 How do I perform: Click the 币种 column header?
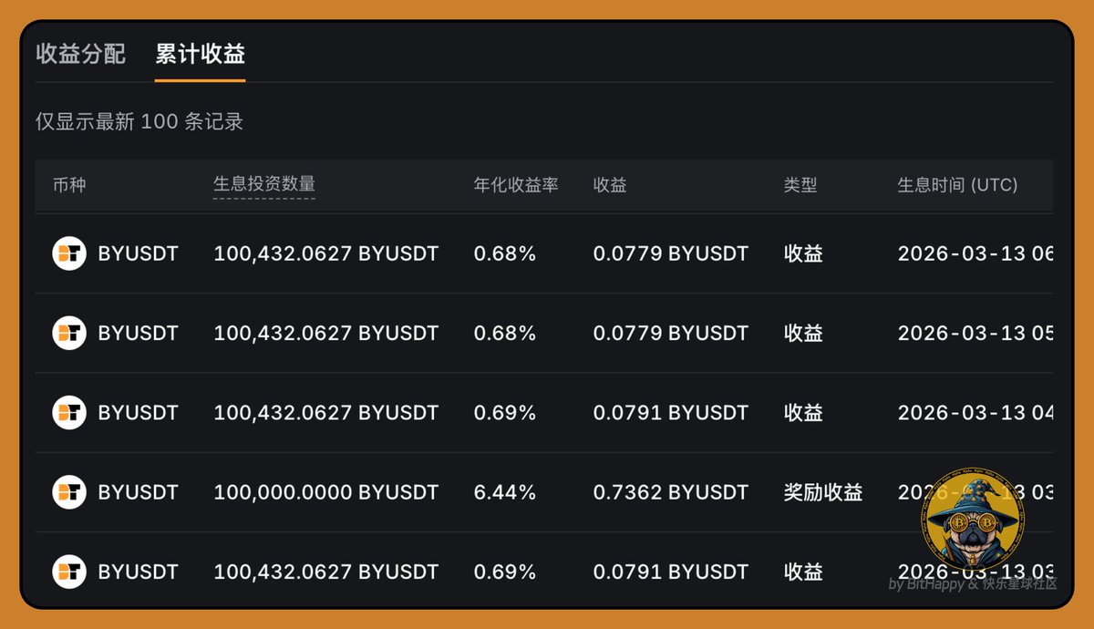[69, 185]
